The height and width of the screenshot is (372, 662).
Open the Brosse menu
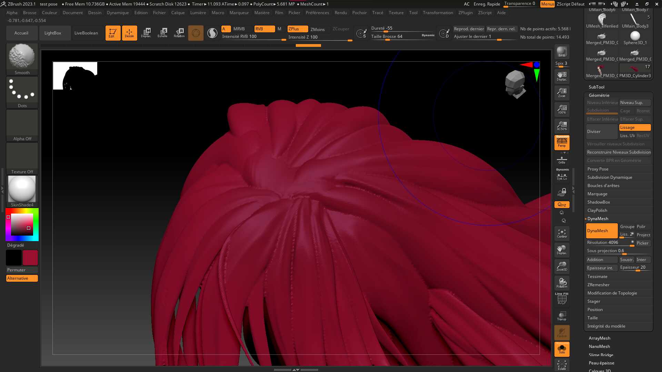click(x=30, y=13)
